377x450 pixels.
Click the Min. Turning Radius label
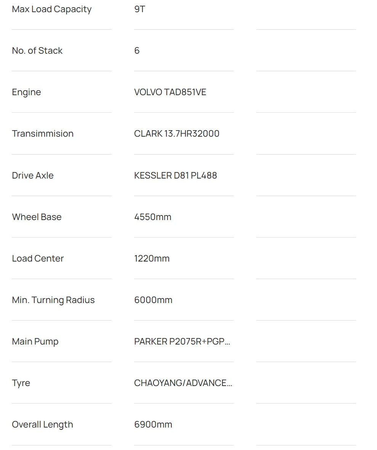[x=53, y=300]
